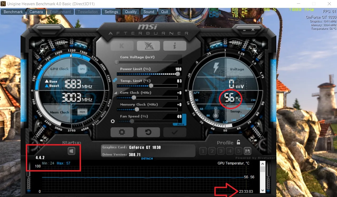Click the Memory Clock slider handle
This screenshot has width=337, height=197.
pos(137,109)
